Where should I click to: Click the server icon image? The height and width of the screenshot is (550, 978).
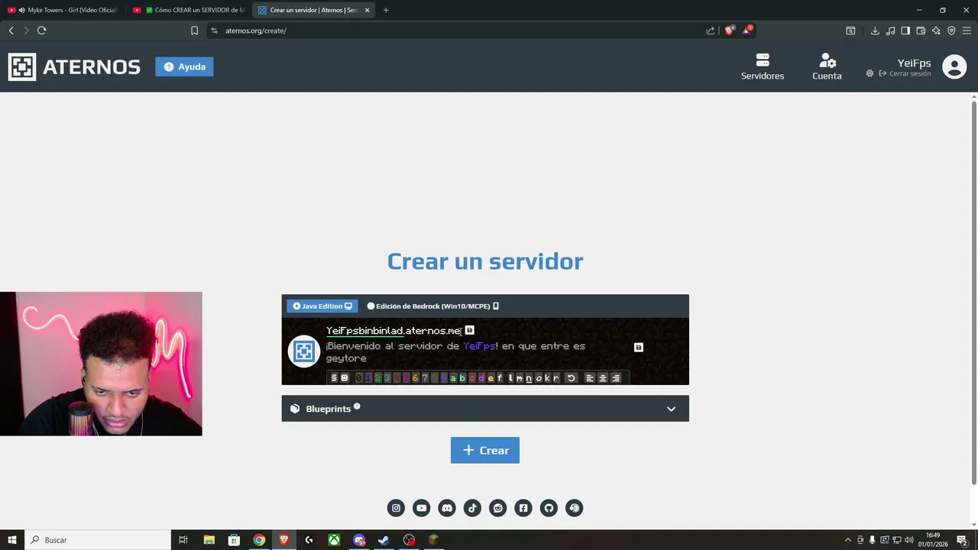pos(304,351)
